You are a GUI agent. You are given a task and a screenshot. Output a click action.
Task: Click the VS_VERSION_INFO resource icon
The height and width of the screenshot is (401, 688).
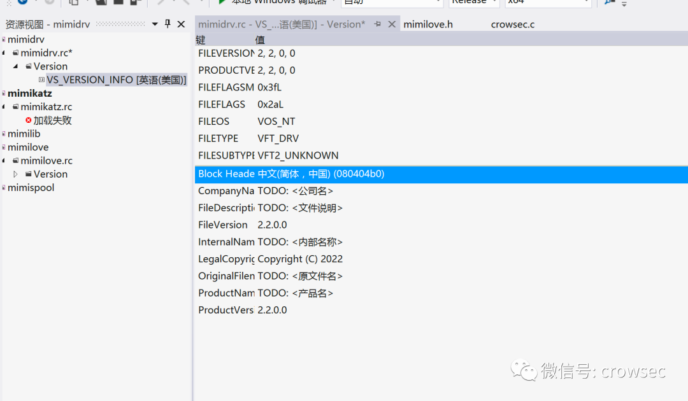(x=41, y=80)
